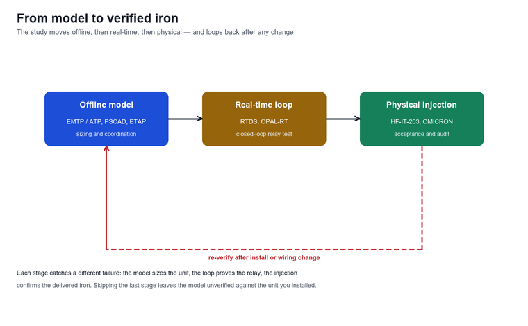Select the blue Offline model box

(x=106, y=119)
